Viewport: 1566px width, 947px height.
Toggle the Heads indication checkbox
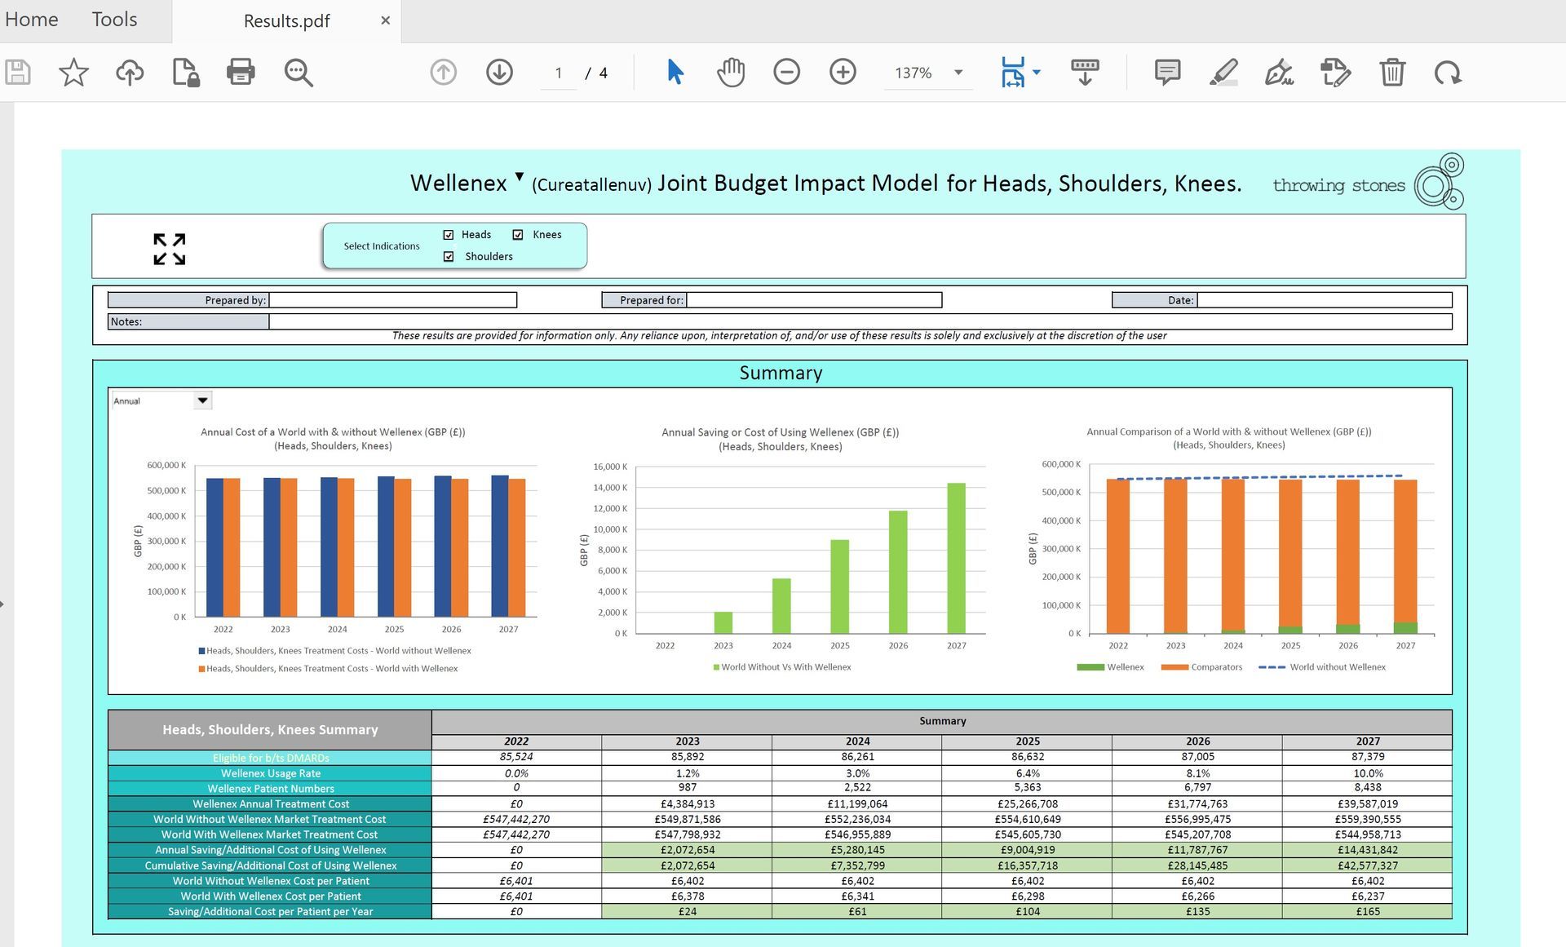click(x=449, y=235)
